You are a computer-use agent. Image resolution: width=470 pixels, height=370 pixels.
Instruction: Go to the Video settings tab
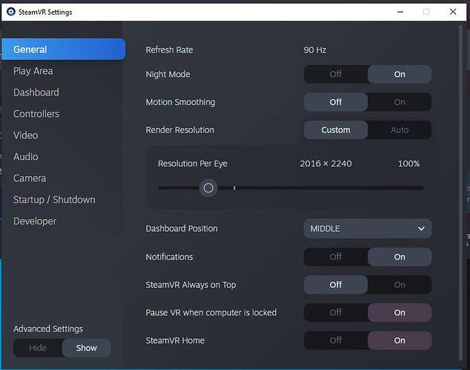point(26,135)
